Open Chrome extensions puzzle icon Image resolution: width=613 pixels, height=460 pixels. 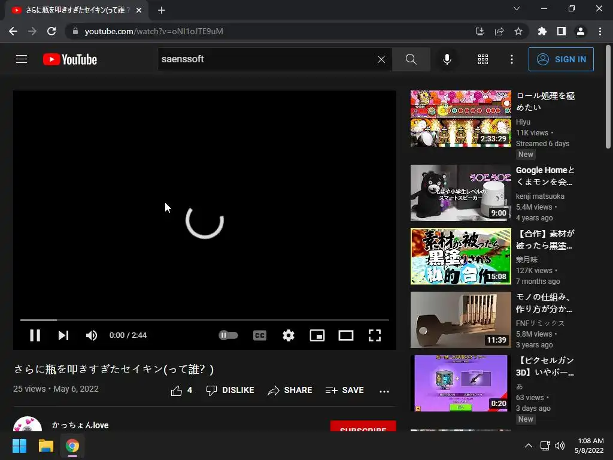click(542, 31)
